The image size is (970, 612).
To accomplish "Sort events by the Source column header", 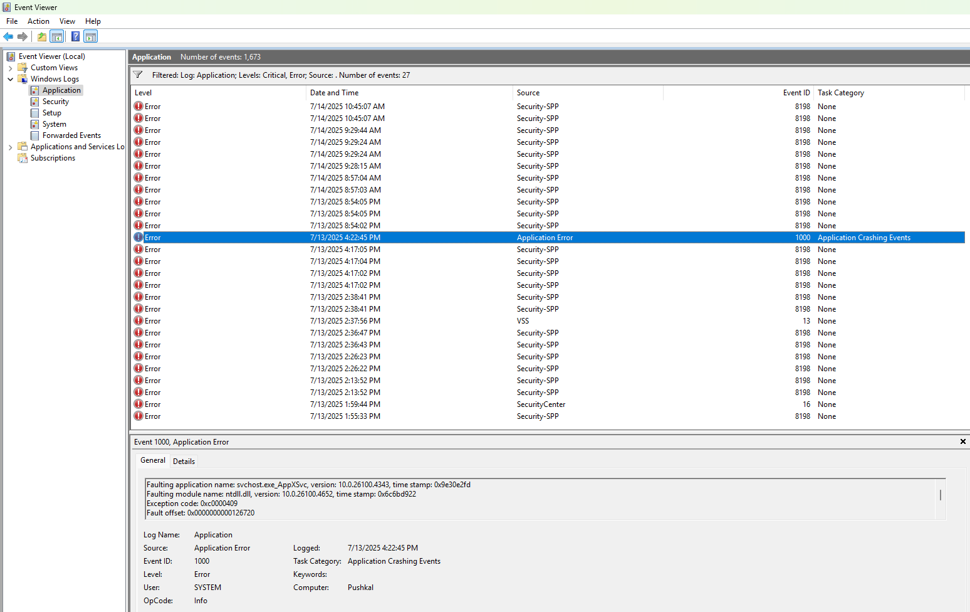I will [528, 93].
